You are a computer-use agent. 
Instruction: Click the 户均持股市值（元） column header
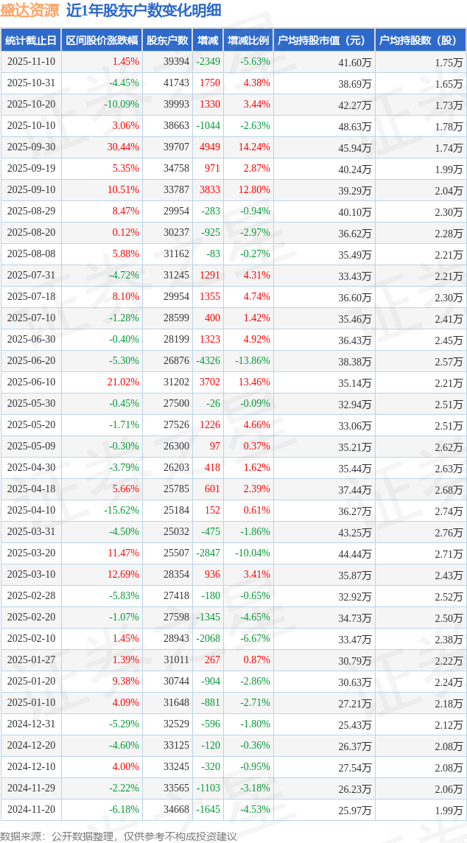pos(325,41)
